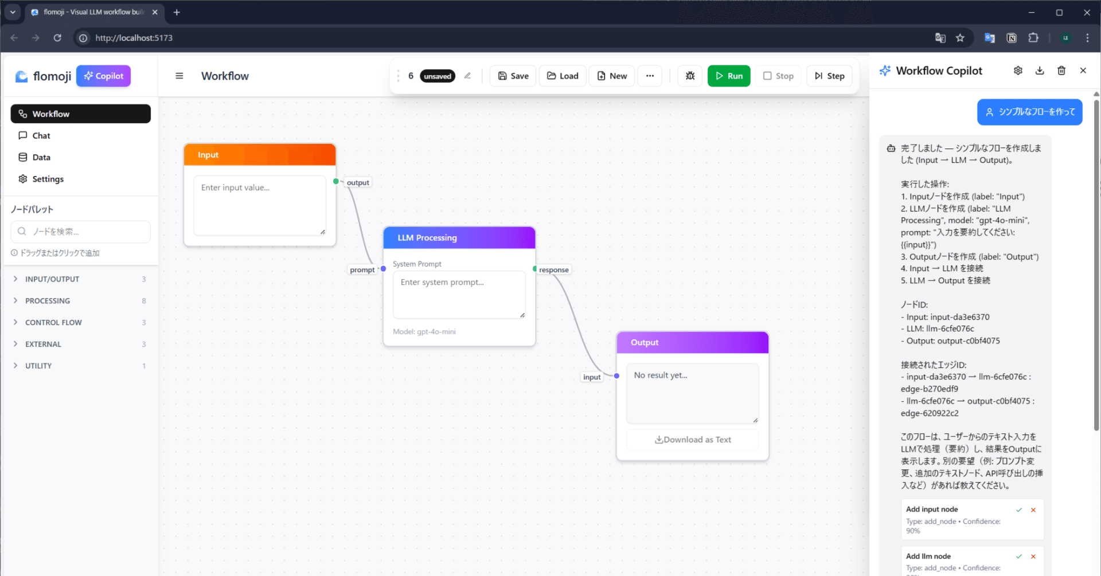Open the Chat panel from the sidebar

pos(40,135)
